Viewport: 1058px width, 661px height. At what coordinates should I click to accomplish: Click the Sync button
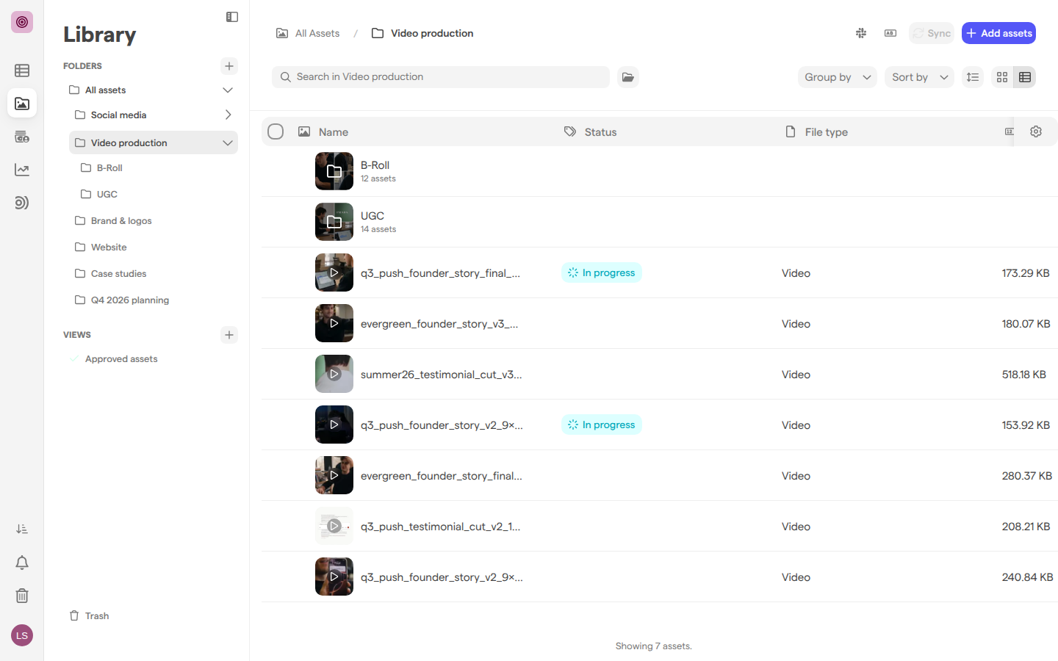pos(932,33)
